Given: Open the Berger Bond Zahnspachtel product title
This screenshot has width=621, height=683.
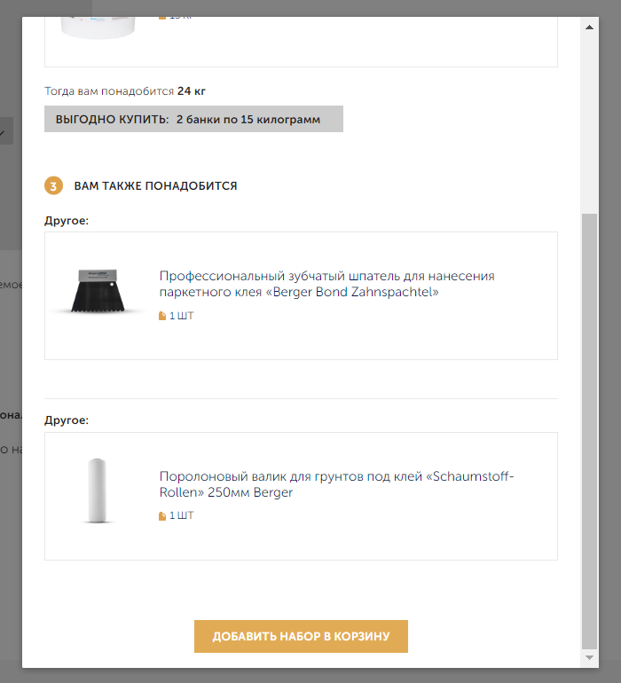Looking at the screenshot, I should tap(326, 284).
